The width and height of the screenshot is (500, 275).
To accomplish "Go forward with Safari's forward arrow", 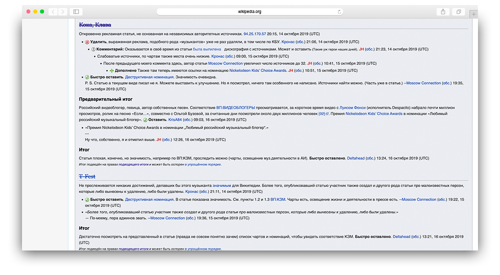I will click(x=63, y=12).
